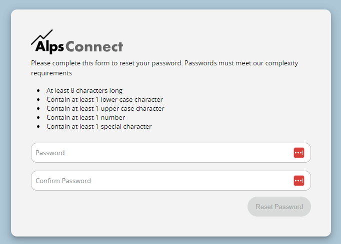This screenshot has width=341, height=244.
Task: Click the word "requirements" ending the instruction paragraph
Action: [x=51, y=73]
